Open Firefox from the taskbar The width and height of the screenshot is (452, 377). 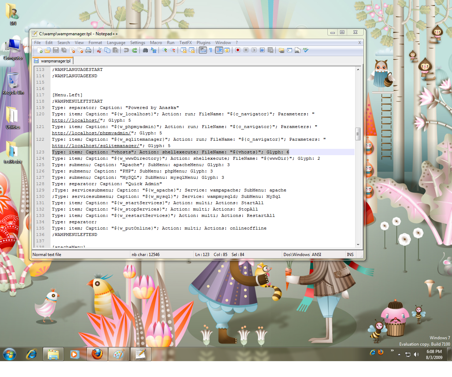coord(97,354)
